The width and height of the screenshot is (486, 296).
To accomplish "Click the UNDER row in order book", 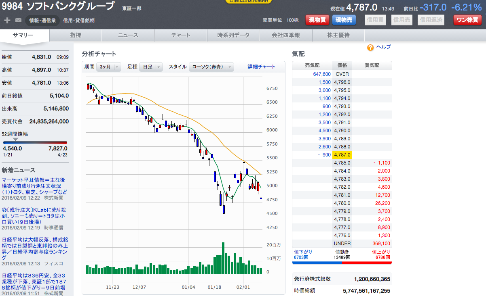I will tap(342, 243).
